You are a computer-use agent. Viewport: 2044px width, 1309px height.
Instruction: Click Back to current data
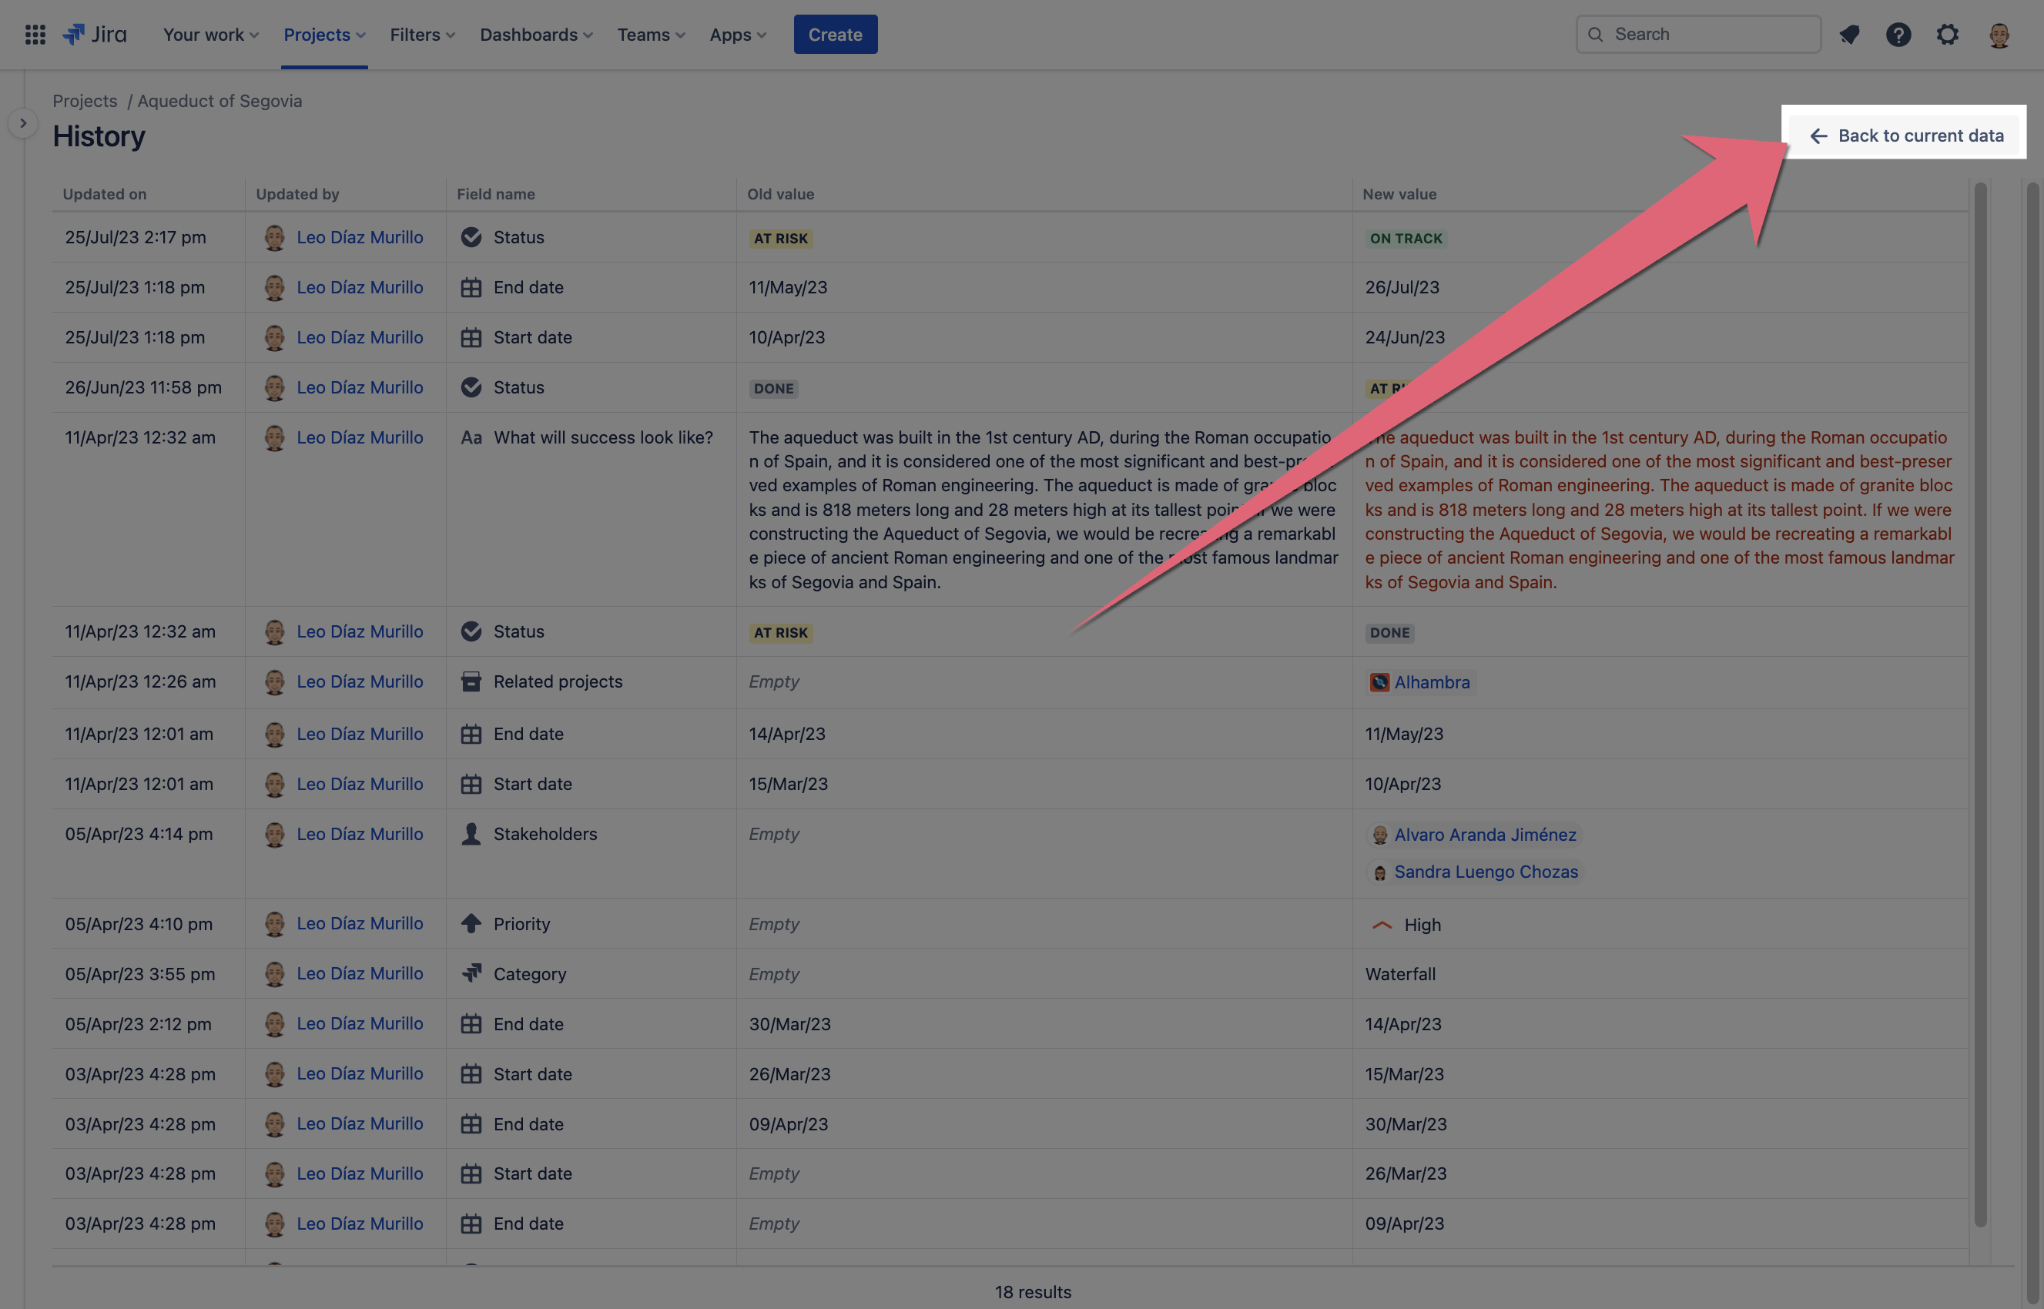1905,136
